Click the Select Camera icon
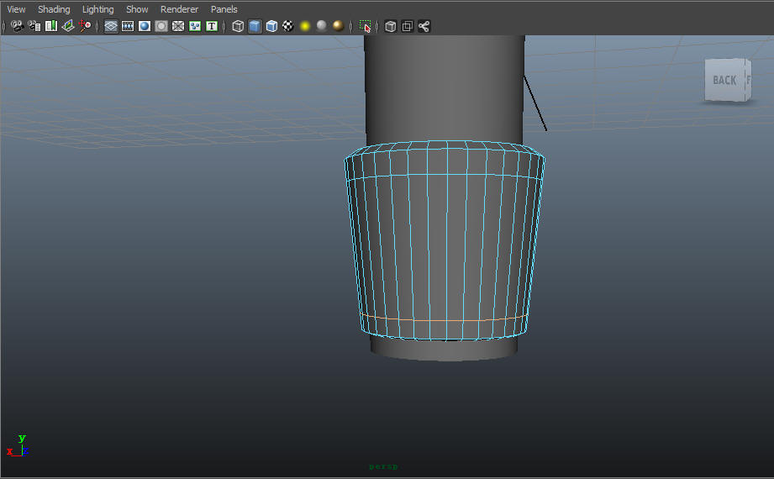 tap(18, 26)
